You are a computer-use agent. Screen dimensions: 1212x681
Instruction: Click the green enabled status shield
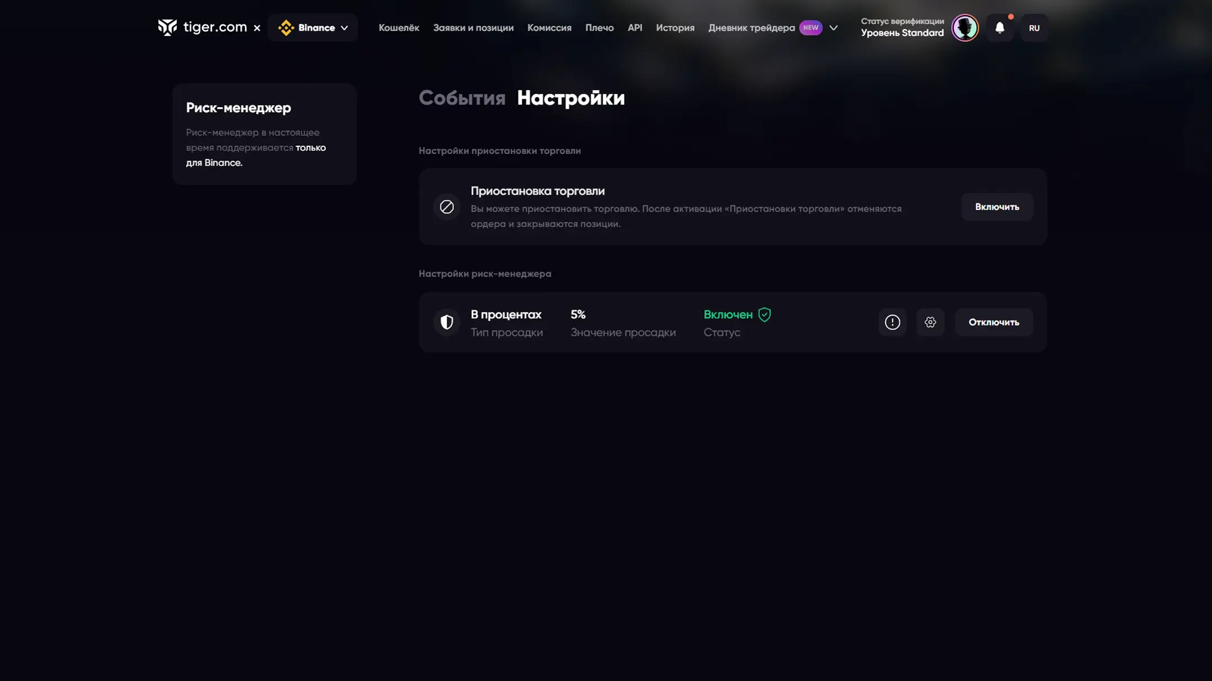[x=764, y=315]
